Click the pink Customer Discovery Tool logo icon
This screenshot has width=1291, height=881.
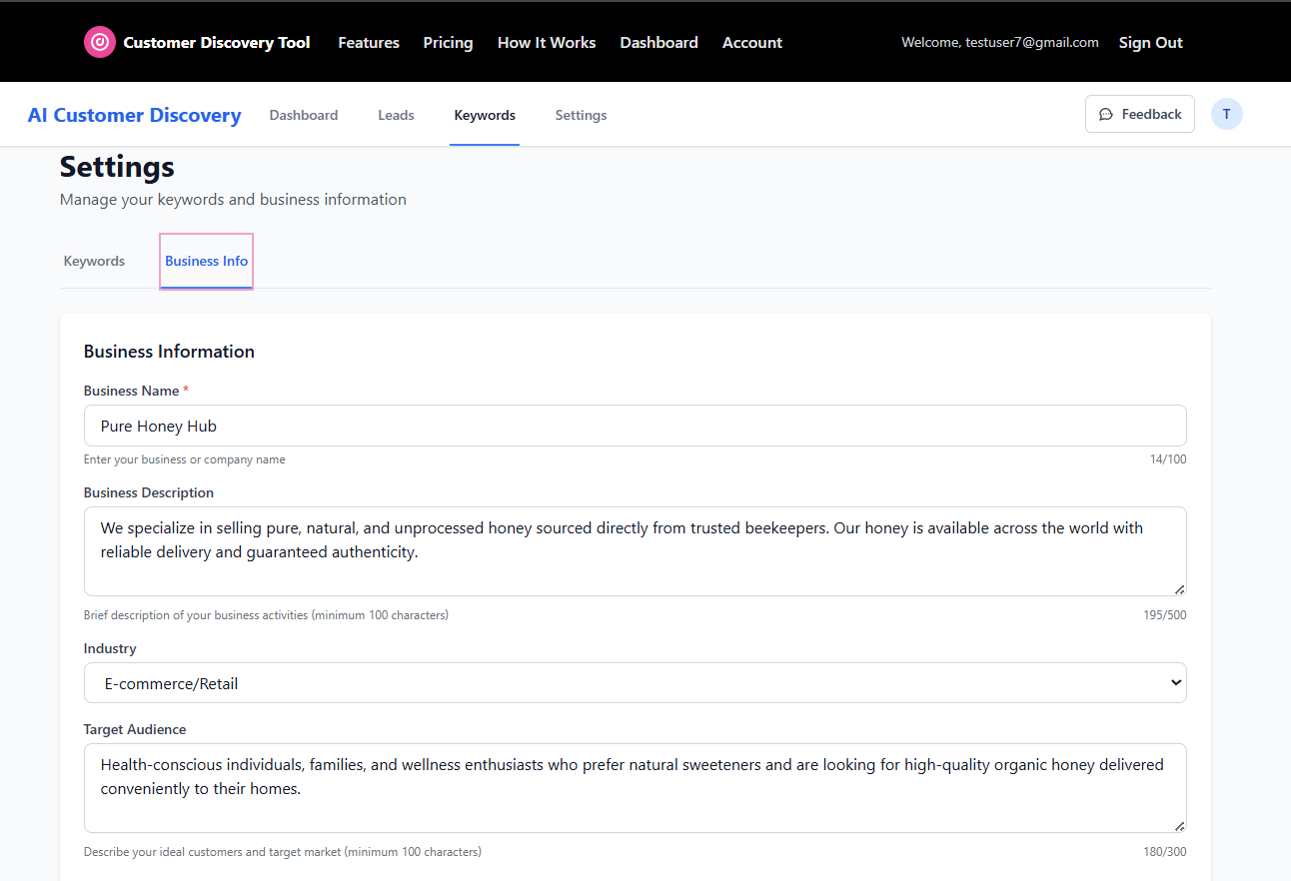[100, 42]
